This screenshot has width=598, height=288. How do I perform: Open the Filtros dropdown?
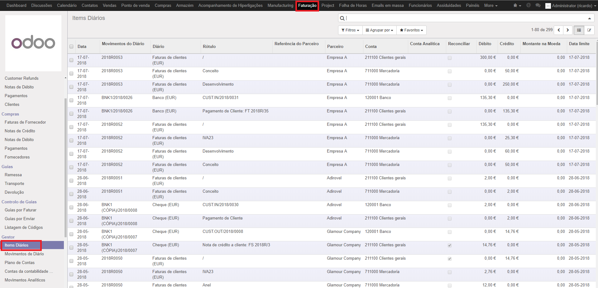[x=350, y=30]
